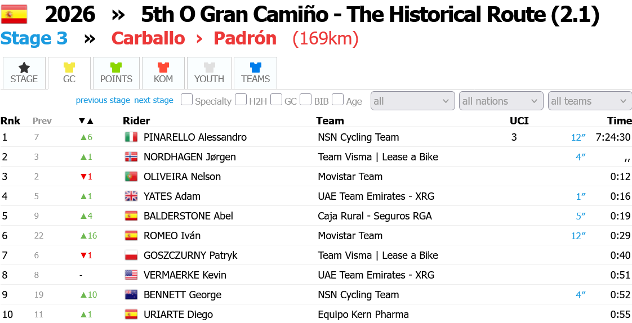Check the BIB checkbox
Viewport: 632px width, 323px height.
click(305, 100)
